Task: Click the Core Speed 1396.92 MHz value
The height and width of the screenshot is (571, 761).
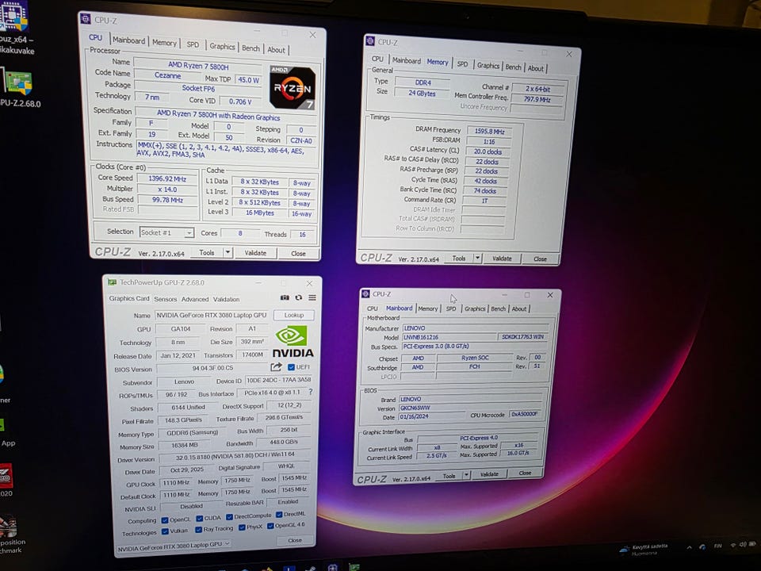Action: (167, 178)
